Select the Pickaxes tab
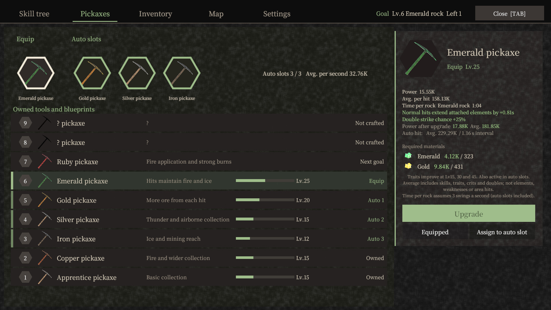Image resolution: width=551 pixels, height=310 pixels. (x=95, y=14)
